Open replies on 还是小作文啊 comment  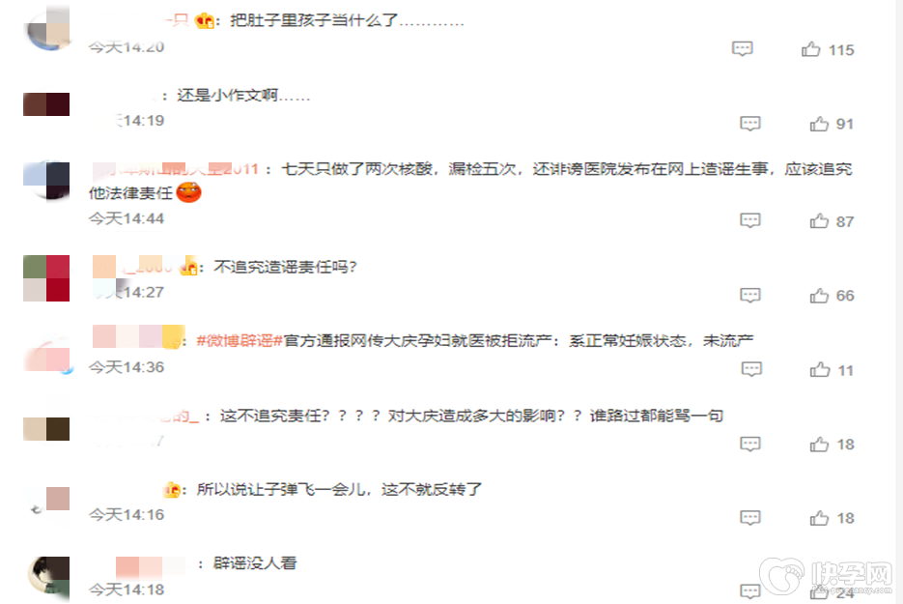click(749, 124)
